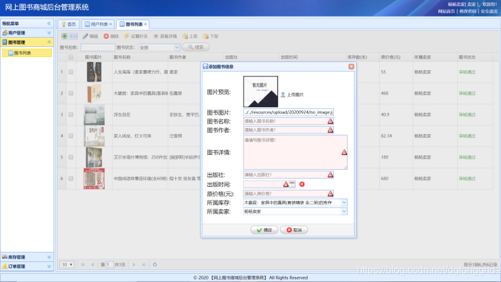Click the 取消 cancel button
The height and width of the screenshot is (282, 501).
pyautogui.click(x=294, y=230)
